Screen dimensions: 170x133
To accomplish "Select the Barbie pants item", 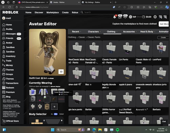I will click(x=93, y=100).
